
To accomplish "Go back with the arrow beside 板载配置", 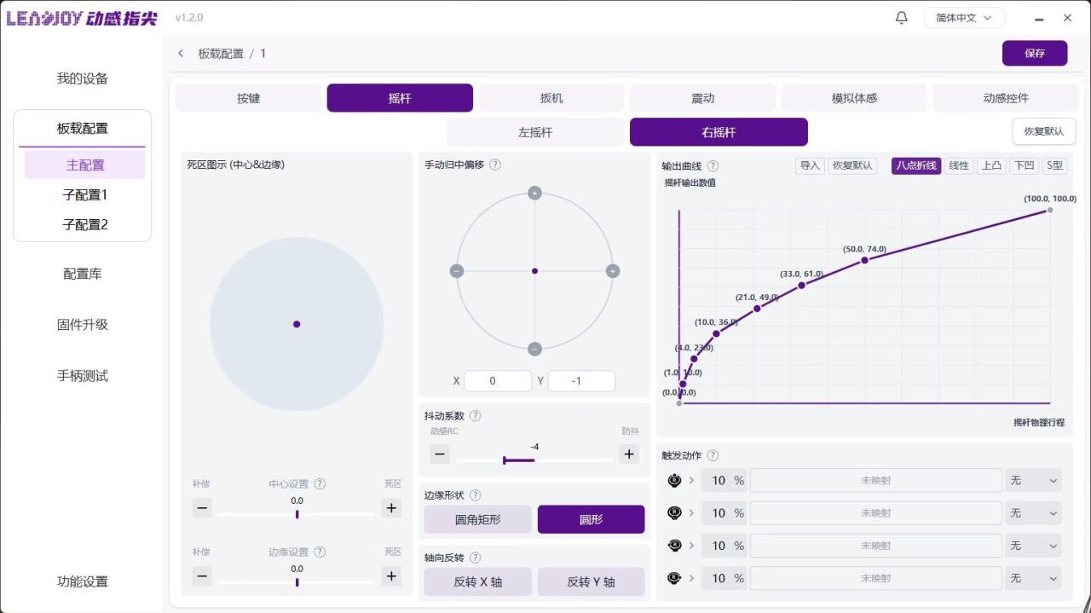I will point(181,54).
